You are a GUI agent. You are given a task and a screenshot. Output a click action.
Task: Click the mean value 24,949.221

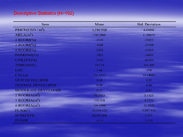tap(99, 110)
